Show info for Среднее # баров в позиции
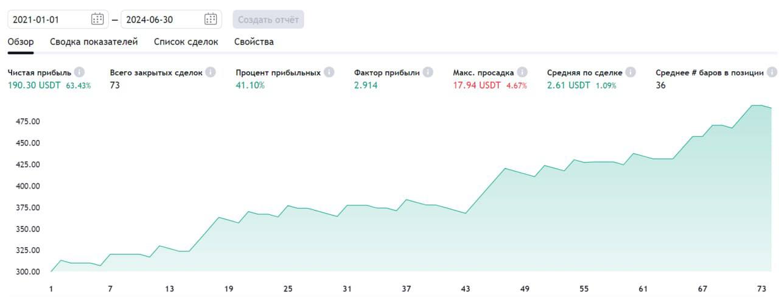Viewport: 779px width, 297px height. coord(772,72)
